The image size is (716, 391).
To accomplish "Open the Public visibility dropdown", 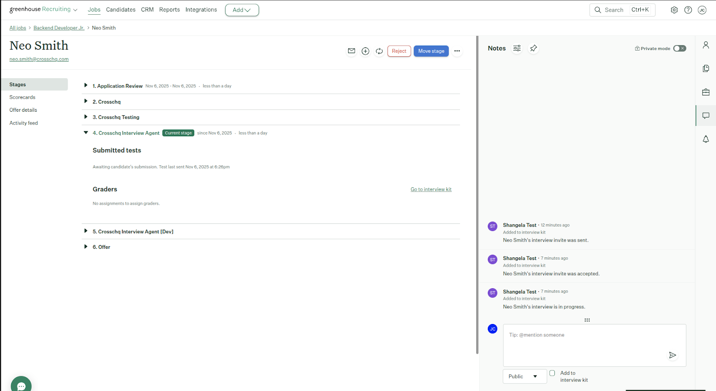I will (524, 376).
